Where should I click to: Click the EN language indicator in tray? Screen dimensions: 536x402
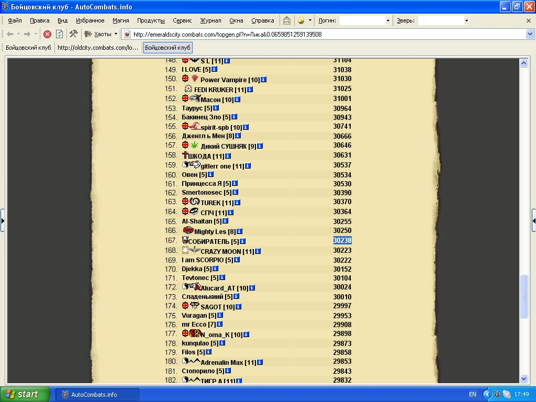pyautogui.click(x=473, y=394)
